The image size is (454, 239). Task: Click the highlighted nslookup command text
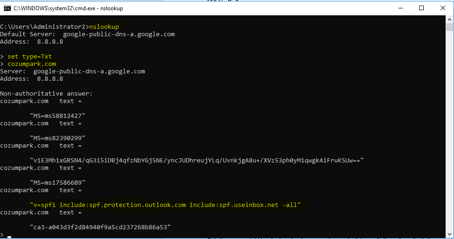click(104, 26)
